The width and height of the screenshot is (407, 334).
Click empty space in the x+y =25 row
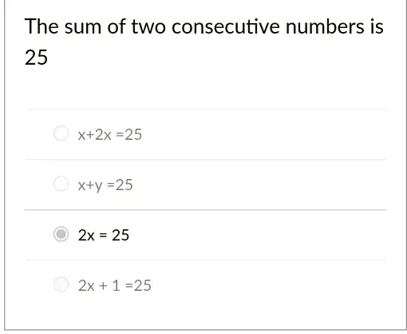point(259,185)
